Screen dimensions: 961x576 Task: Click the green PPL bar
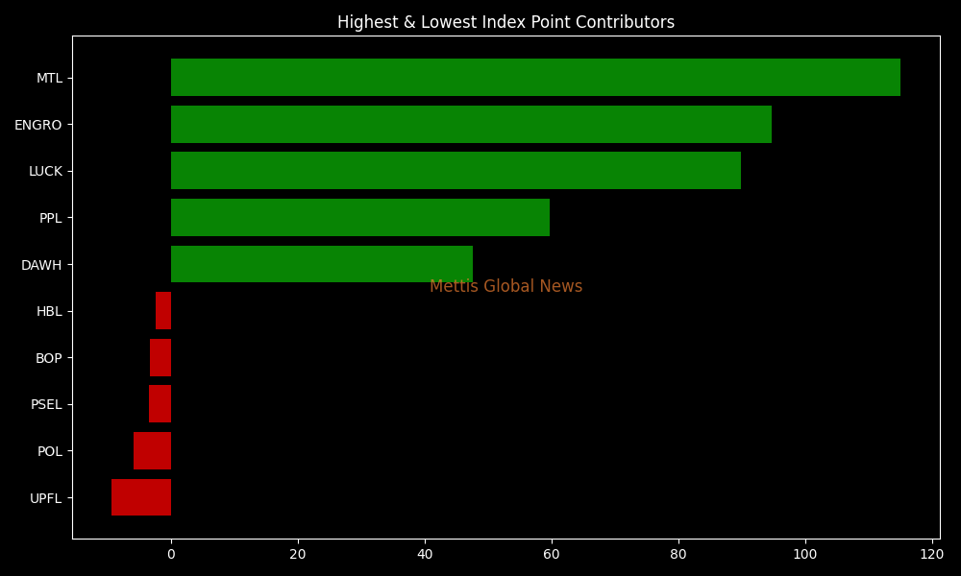pyautogui.click(x=360, y=217)
